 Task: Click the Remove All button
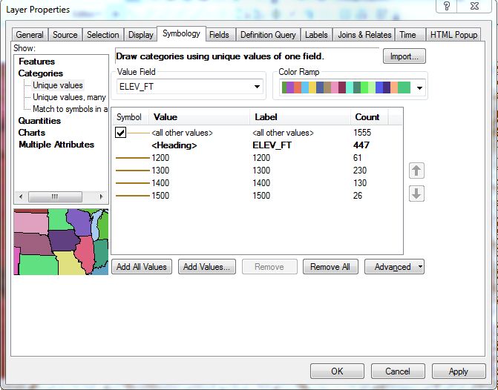[330, 267]
